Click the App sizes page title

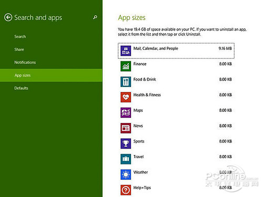(131, 18)
